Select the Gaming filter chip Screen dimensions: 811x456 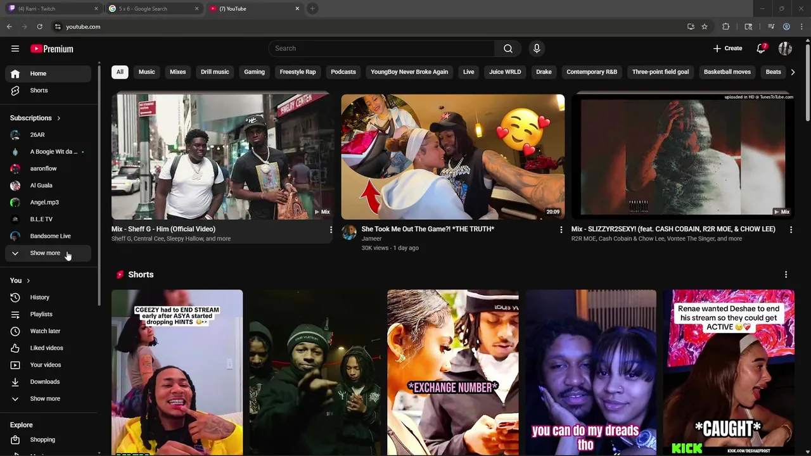pos(254,72)
